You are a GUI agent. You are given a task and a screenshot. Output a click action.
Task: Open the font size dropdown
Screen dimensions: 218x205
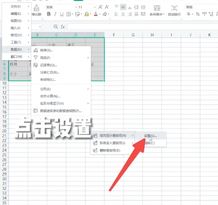coord(94,7)
